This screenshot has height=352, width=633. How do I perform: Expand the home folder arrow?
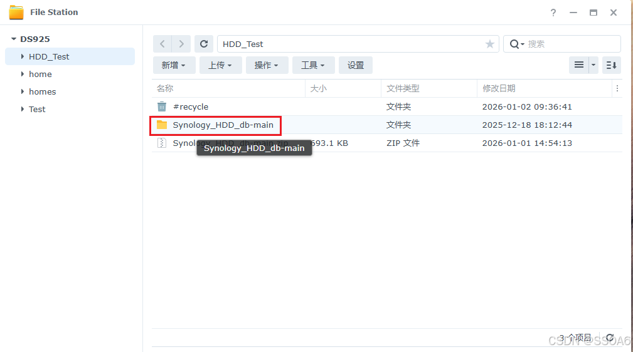pos(22,74)
